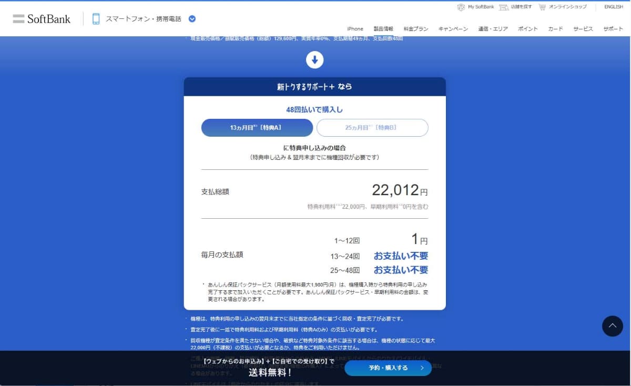Open the キャンペーン menu
631x386 pixels.
(x=453, y=29)
